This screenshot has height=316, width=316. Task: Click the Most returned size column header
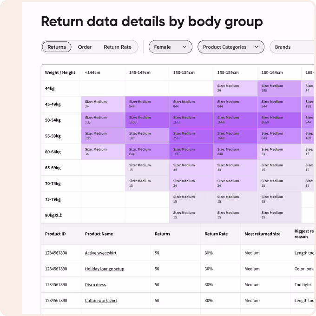point(263,234)
